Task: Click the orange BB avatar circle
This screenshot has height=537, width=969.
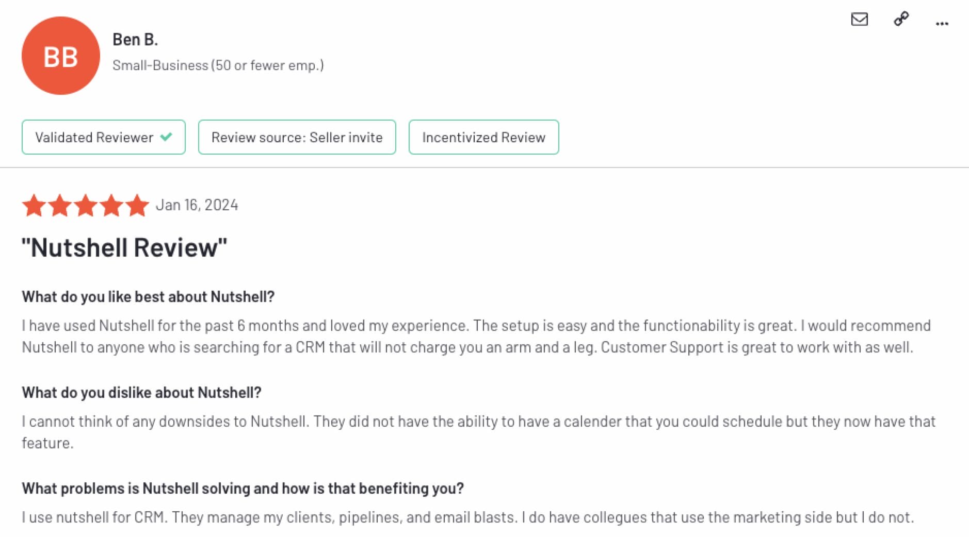Action: [x=61, y=56]
